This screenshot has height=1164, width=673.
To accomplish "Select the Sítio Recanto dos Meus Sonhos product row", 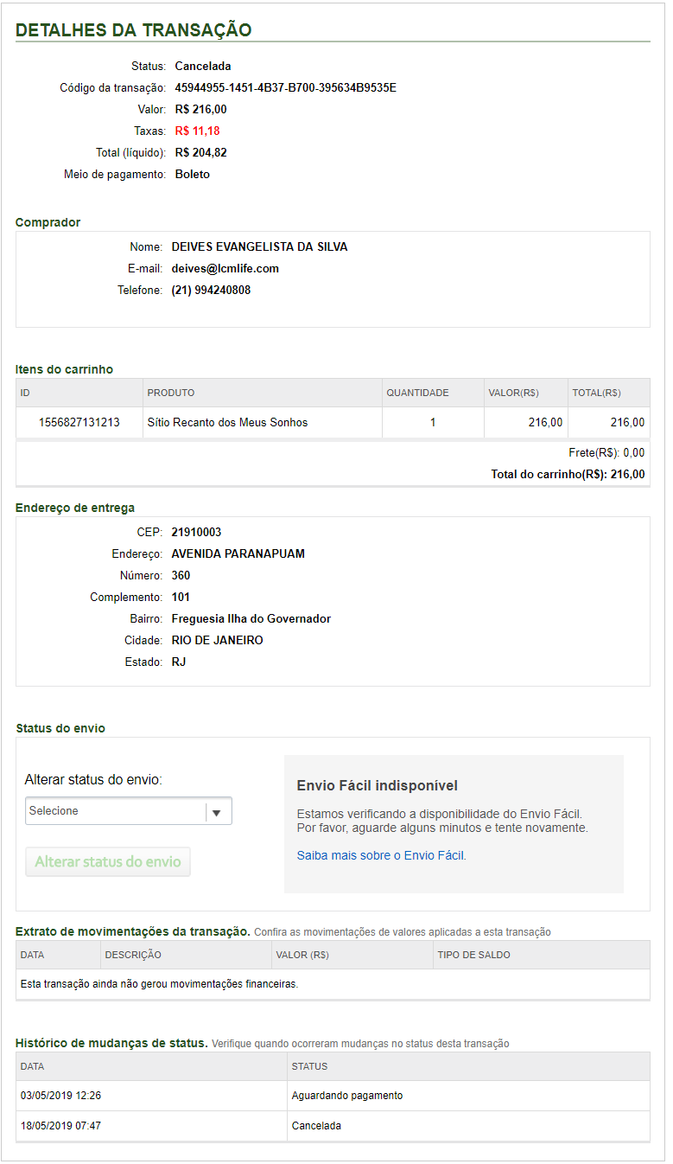I will tap(228, 423).
